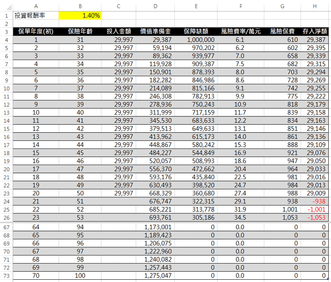Screen dimensions: 331x282
Task: Click the 風險保費 header cell
Action: 282,31
